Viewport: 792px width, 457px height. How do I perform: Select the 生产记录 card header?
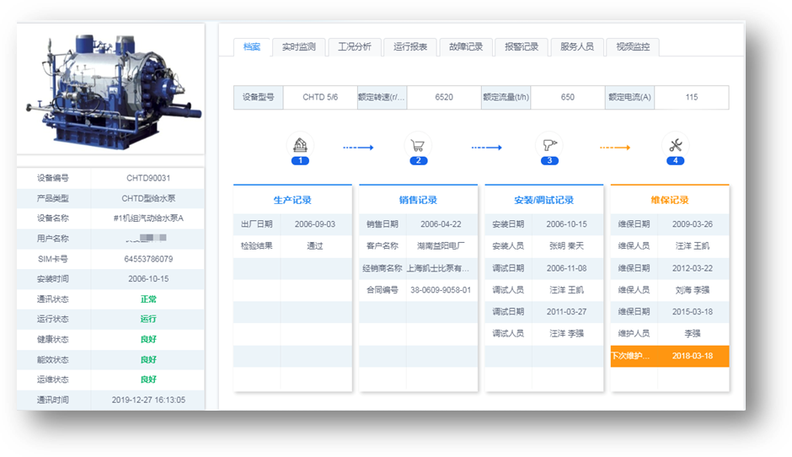point(292,200)
